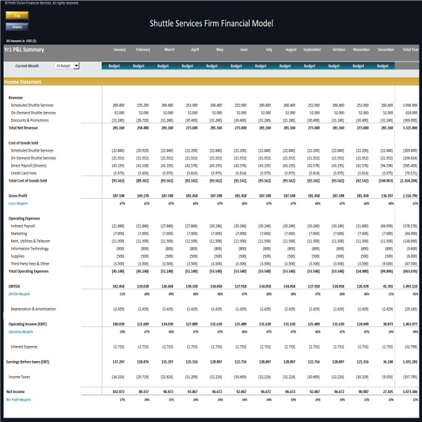Screen dimensions: 422x422
Task: Select the Operating Income (EBIT) label
Action: click(28, 324)
